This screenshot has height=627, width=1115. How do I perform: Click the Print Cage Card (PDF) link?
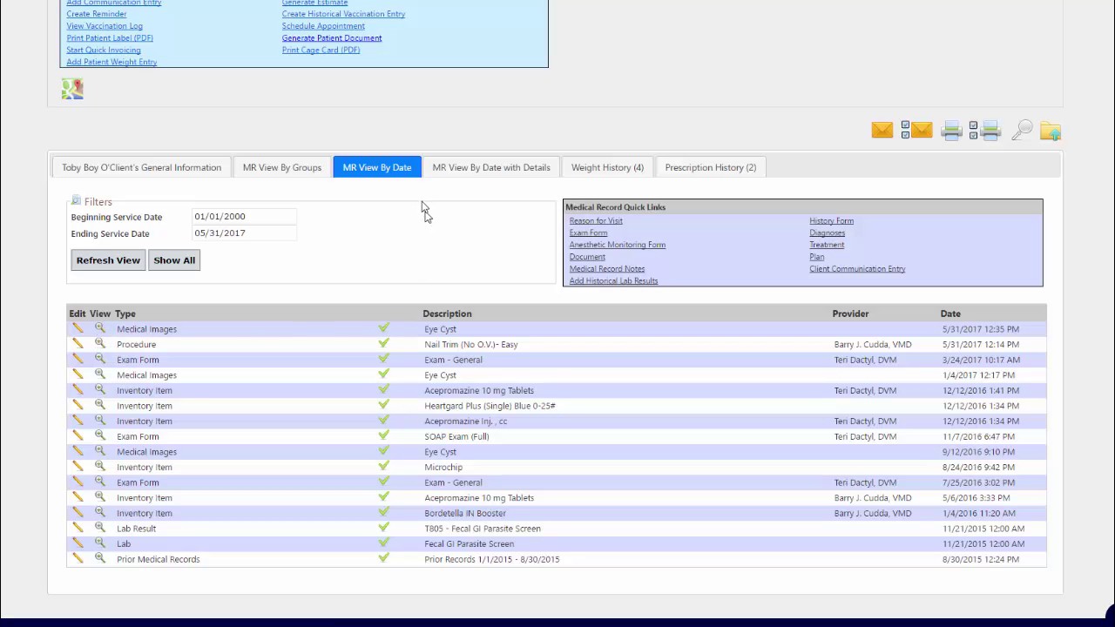[321, 51]
